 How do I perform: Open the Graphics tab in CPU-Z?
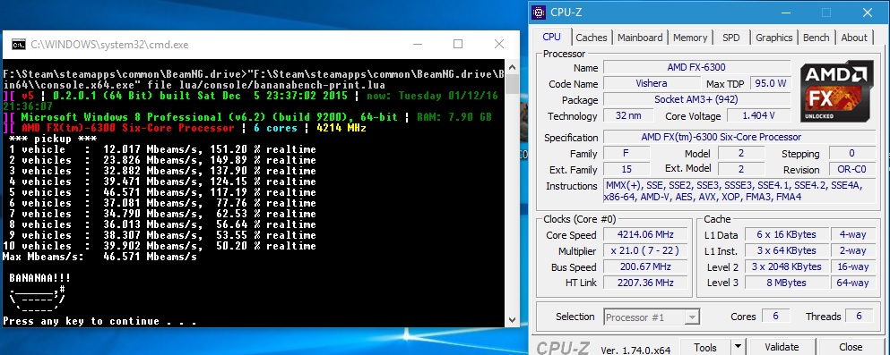[x=773, y=38]
